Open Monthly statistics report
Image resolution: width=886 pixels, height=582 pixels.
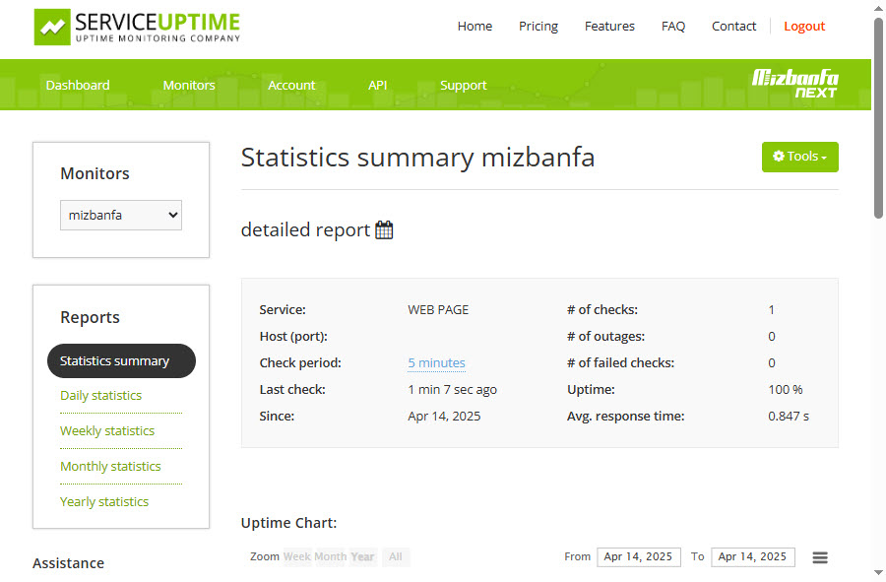(x=110, y=467)
